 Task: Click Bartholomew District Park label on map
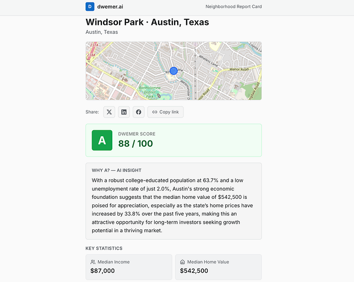tap(149, 92)
